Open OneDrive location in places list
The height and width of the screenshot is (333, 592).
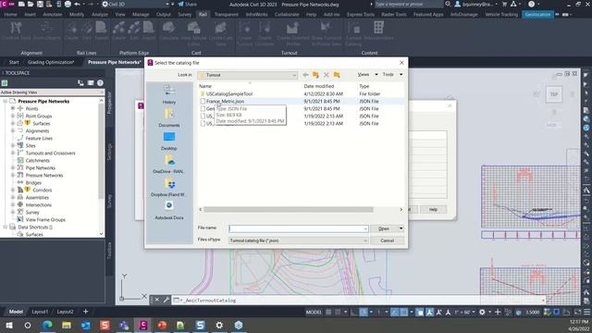tap(169, 164)
